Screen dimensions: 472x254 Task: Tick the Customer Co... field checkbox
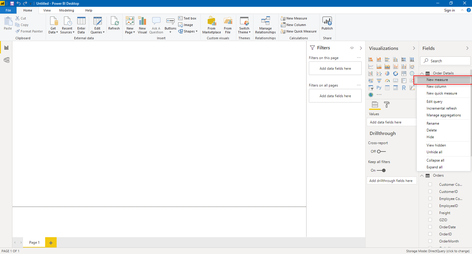(430, 184)
